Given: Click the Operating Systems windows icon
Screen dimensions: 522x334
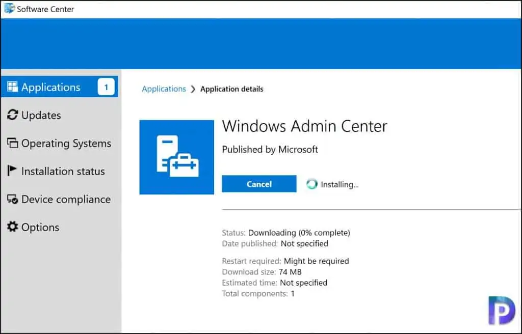Looking at the screenshot, I should point(12,143).
